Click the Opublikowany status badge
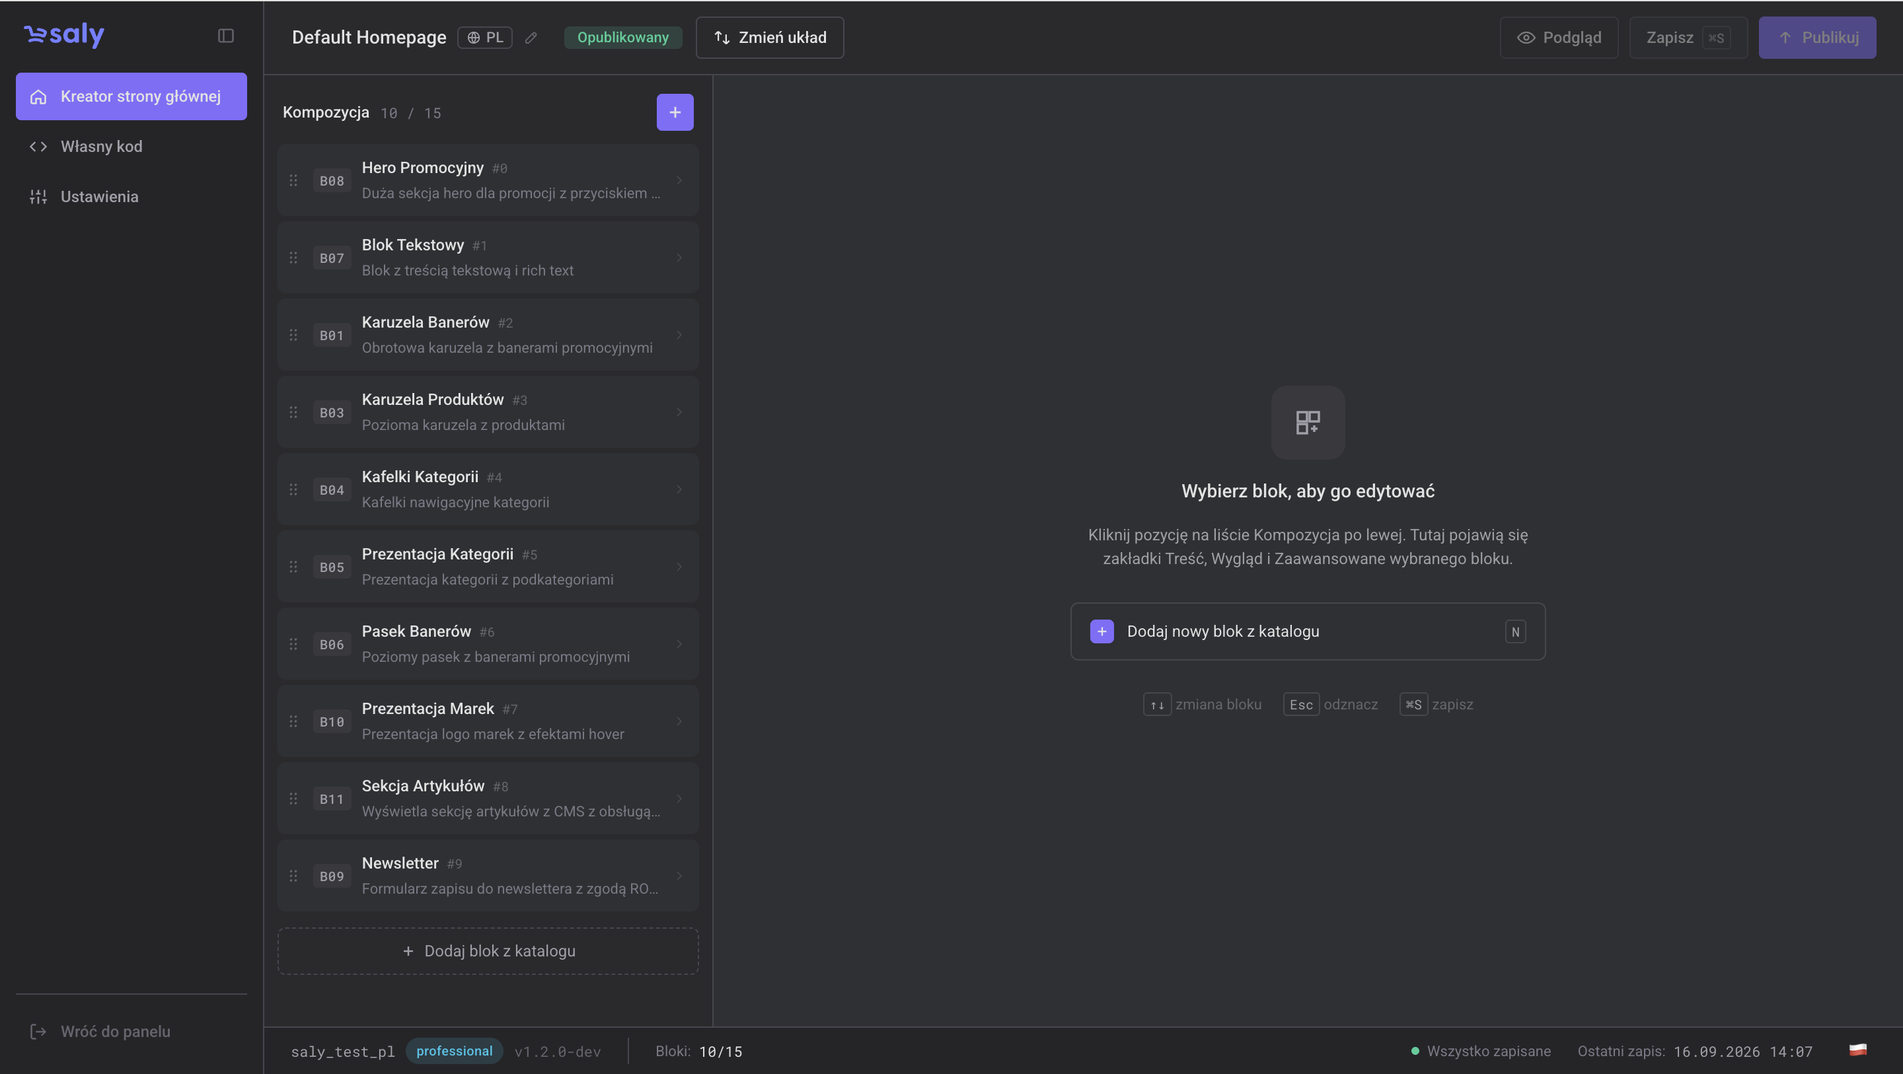Screen dimensions: 1903x1074 [622, 38]
